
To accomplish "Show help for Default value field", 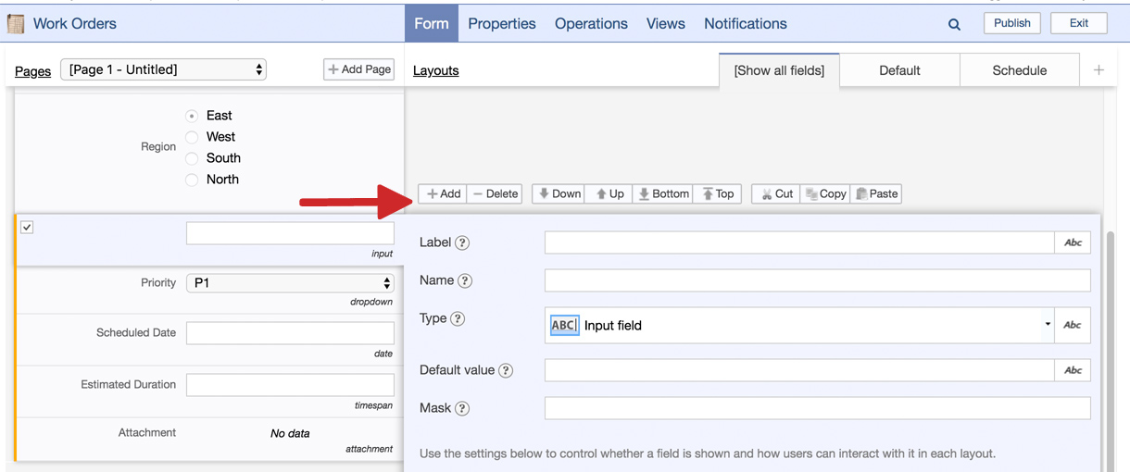I will click(x=506, y=370).
